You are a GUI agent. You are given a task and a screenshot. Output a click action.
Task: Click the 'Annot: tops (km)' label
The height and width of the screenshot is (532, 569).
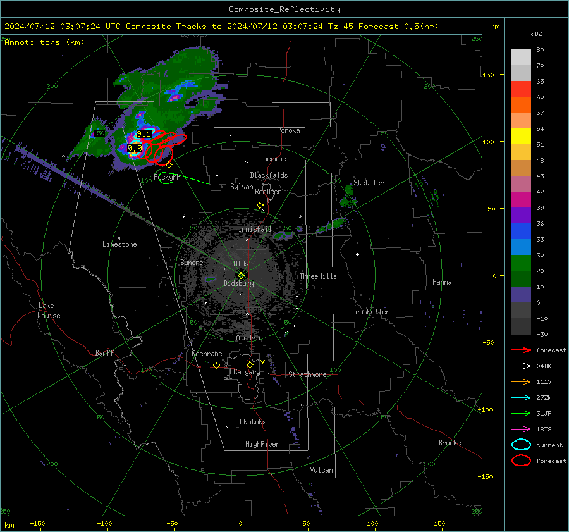coord(44,42)
